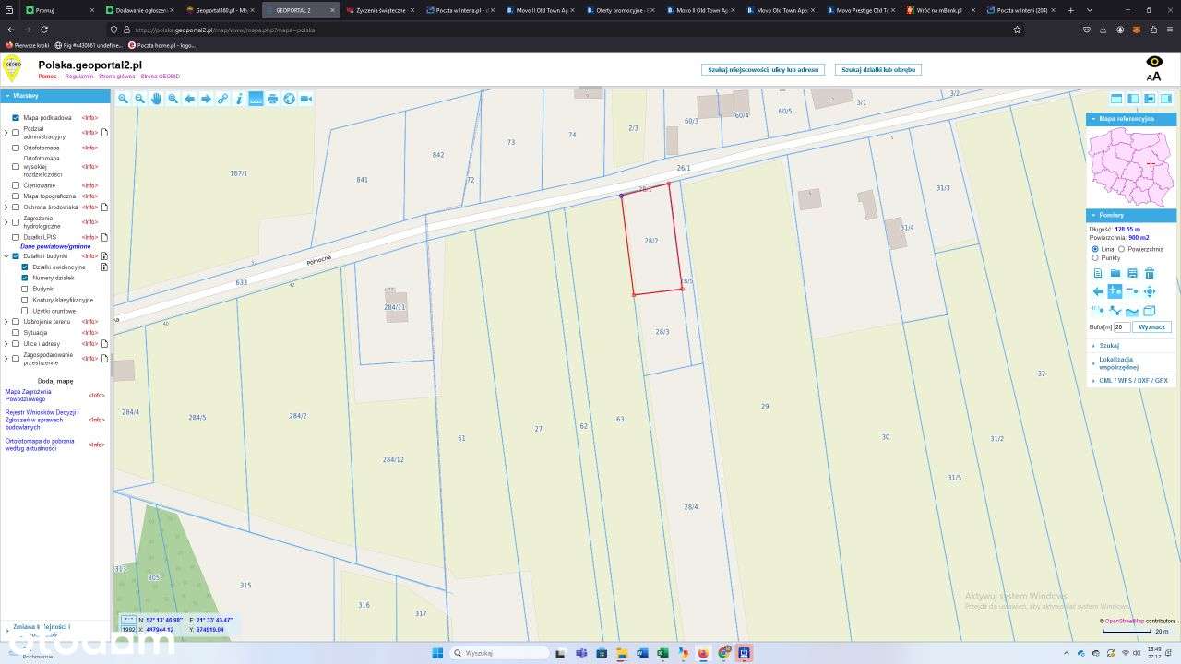This screenshot has width=1181, height=664.
Task: Select the area measurement polygon icon
Action: [x=1134, y=311]
